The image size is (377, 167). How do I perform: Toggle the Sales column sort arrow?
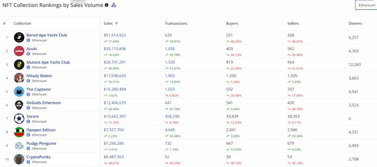point(117,24)
